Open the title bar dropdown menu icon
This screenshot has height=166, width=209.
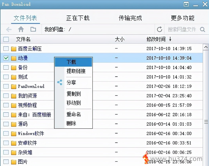point(186,4)
